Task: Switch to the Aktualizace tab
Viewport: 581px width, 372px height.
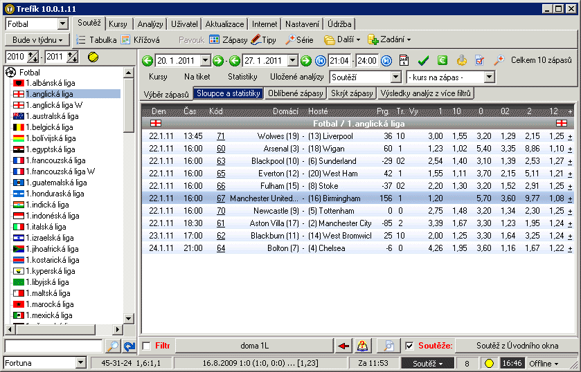Action: coord(224,24)
